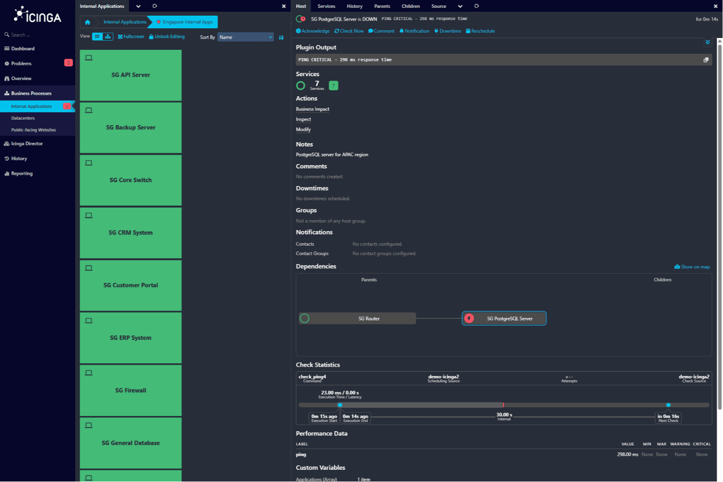Image resolution: width=723 pixels, height=482 pixels.
Task: Switch to the Parents tab
Action: 382,6
